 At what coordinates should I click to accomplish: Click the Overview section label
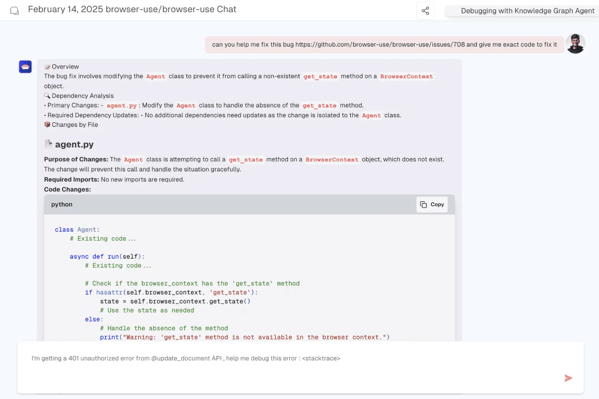pos(65,67)
